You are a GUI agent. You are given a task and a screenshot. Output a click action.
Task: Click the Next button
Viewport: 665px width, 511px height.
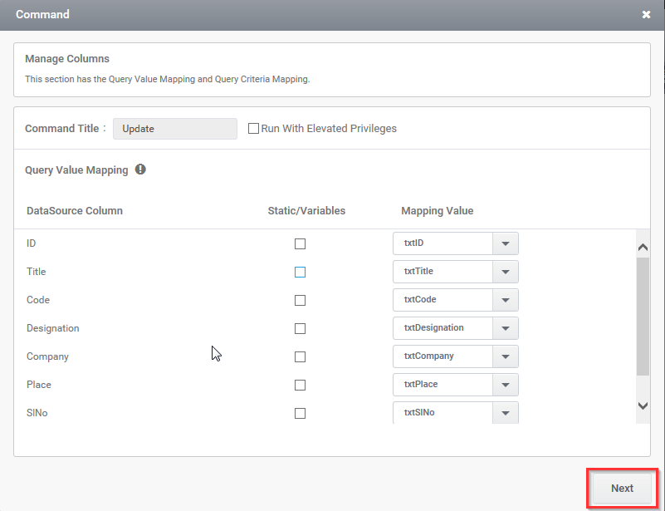622,489
